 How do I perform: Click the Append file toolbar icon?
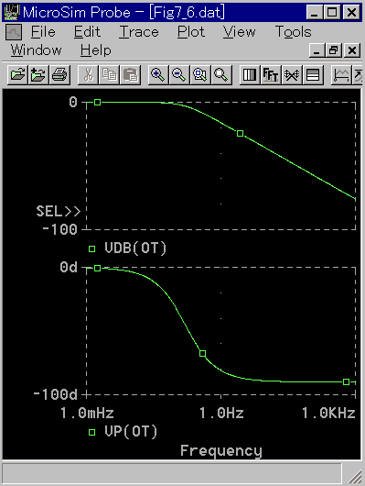point(38,74)
